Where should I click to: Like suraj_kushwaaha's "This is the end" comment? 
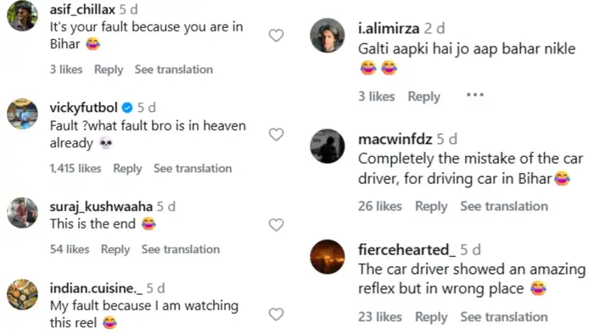tap(276, 225)
